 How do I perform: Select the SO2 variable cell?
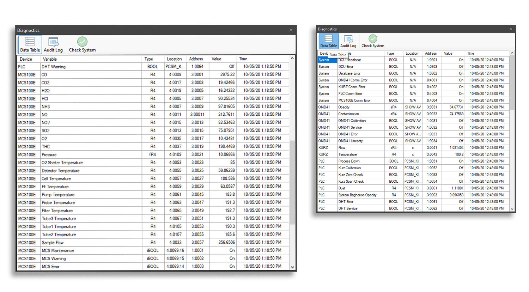(91, 130)
